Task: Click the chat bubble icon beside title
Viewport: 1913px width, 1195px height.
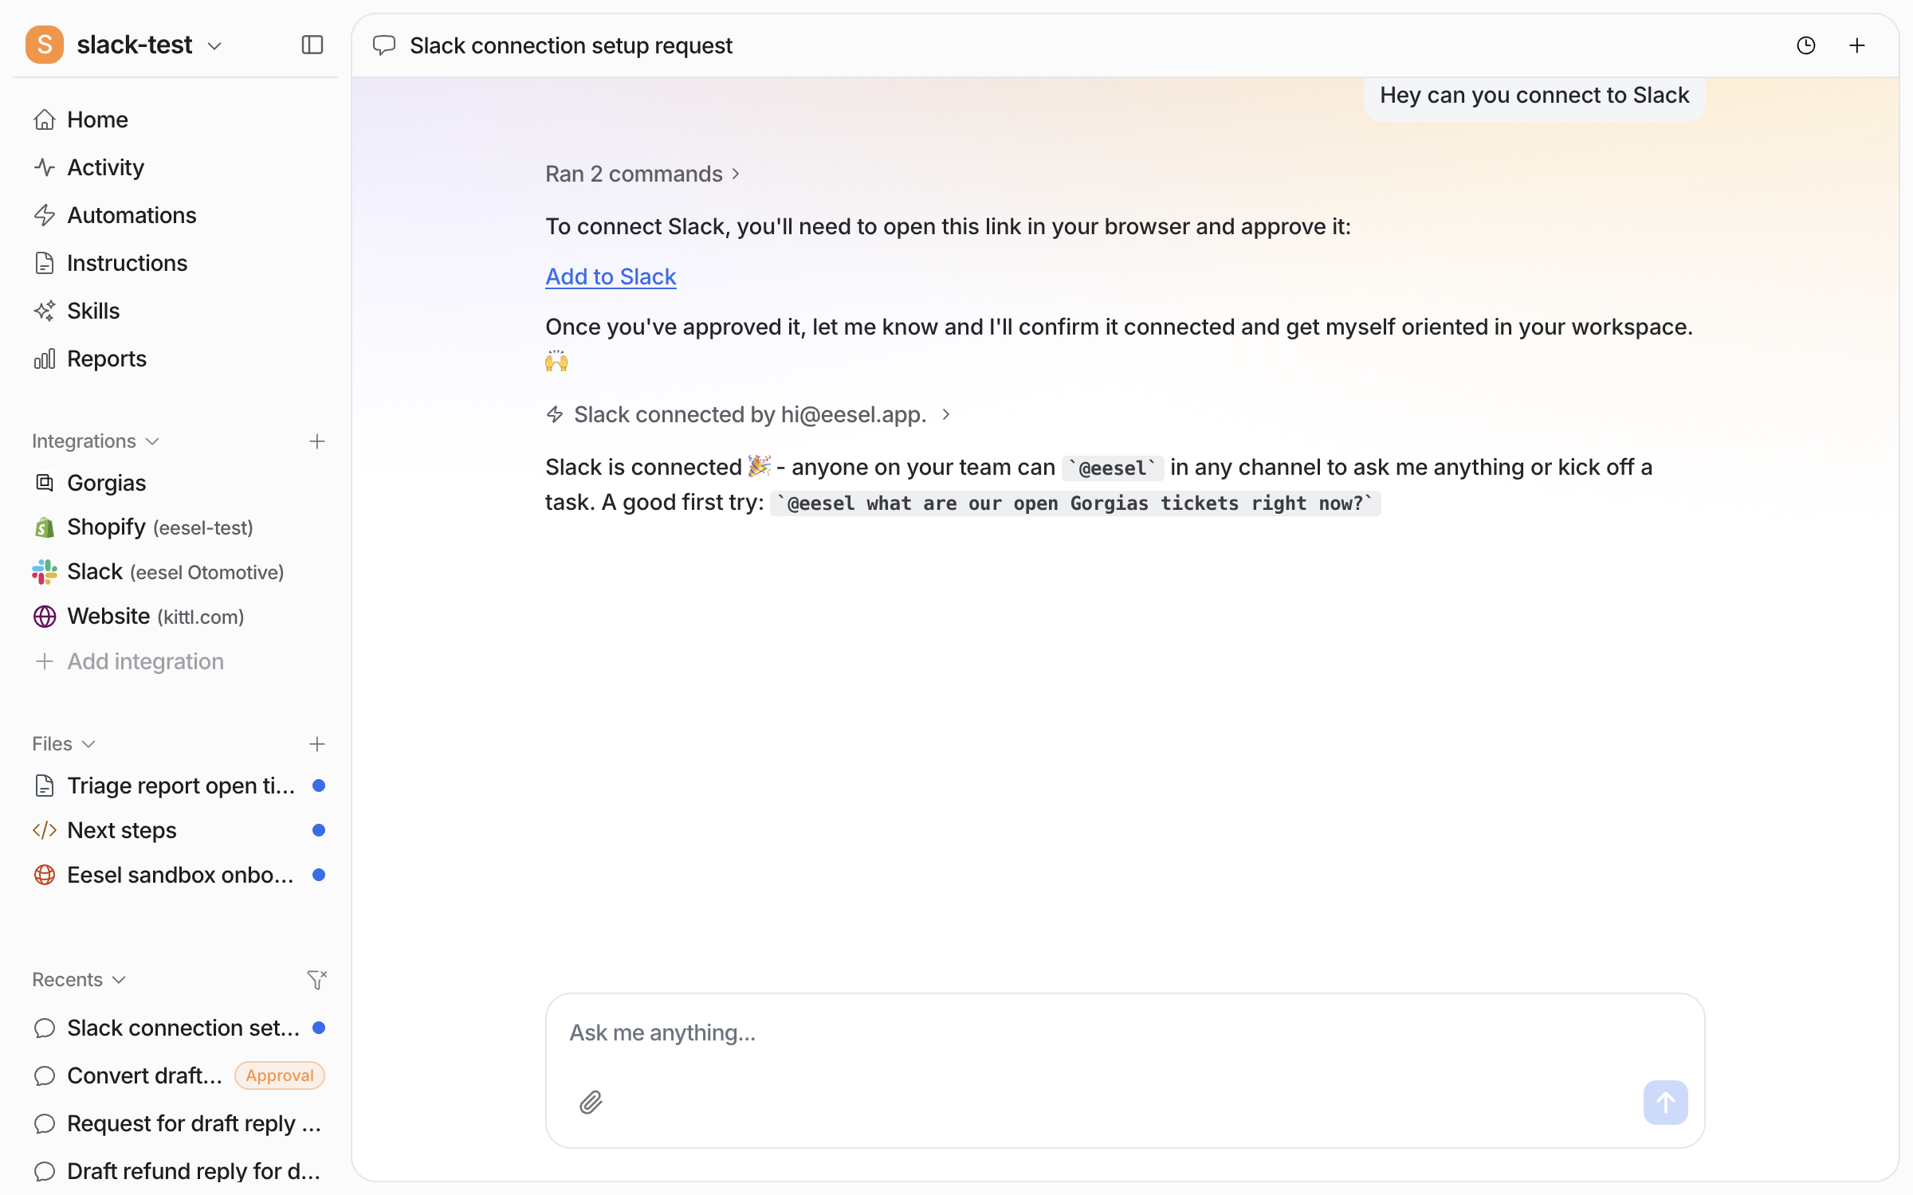Action: pyautogui.click(x=384, y=45)
